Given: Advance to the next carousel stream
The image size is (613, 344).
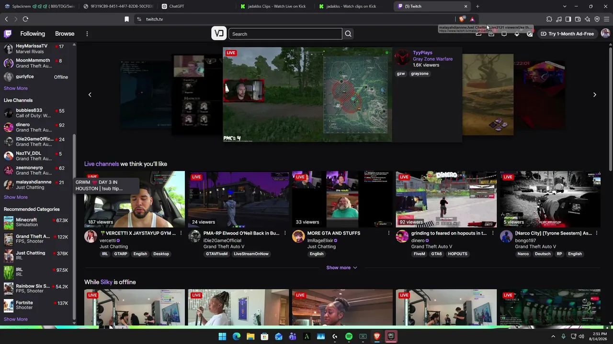Looking at the screenshot, I should click(x=594, y=95).
